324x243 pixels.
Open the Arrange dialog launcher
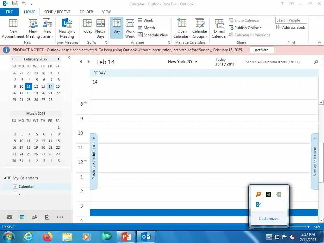point(169,43)
